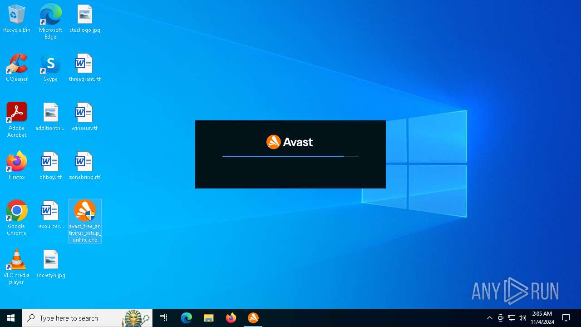This screenshot has width=581, height=327.
Task: Open Microsoft Edge from the taskbar
Action: tap(187, 318)
